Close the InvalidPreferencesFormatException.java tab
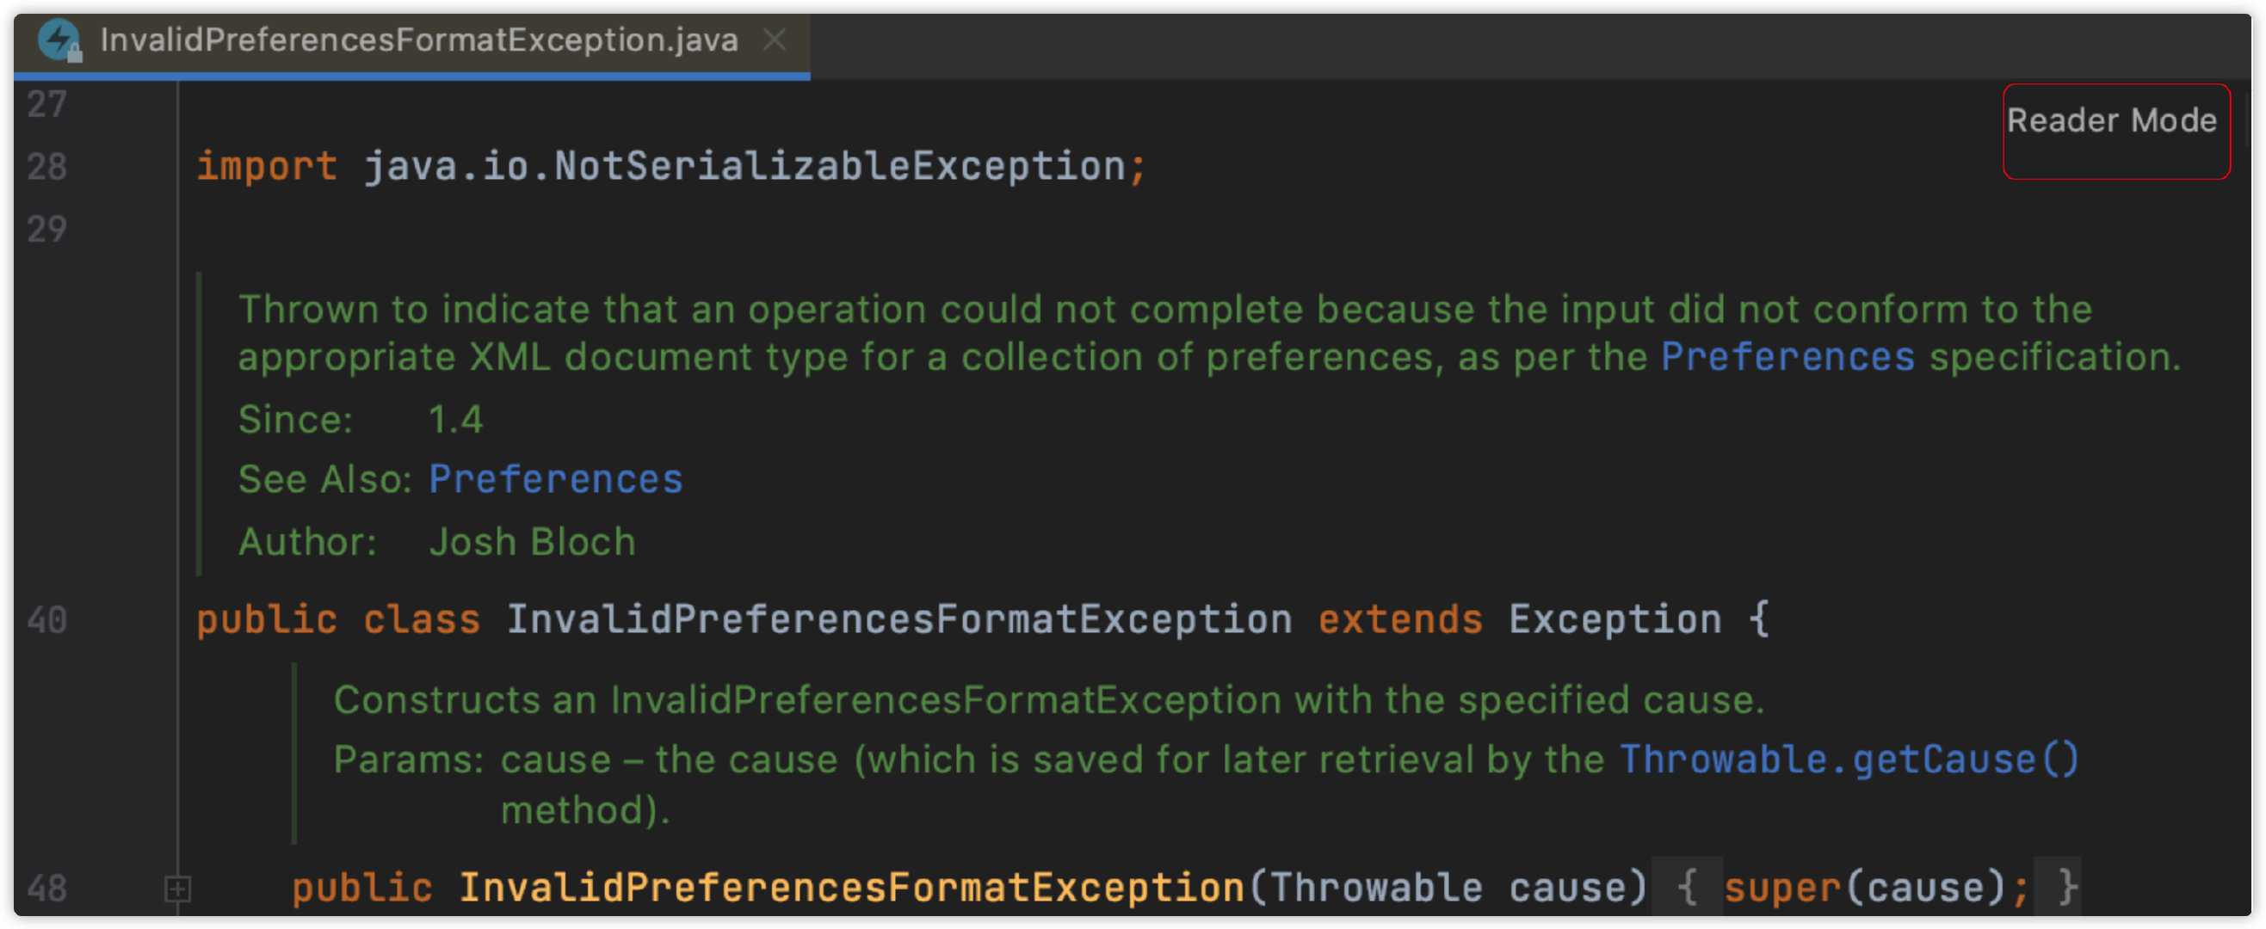Image resolution: width=2266 pixels, height=929 pixels. click(x=774, y=40)
